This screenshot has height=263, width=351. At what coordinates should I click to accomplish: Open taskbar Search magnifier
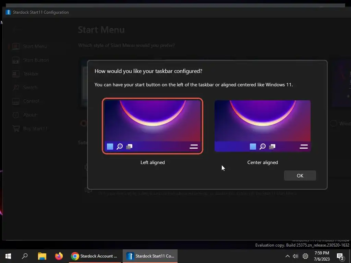coord(25,256)
